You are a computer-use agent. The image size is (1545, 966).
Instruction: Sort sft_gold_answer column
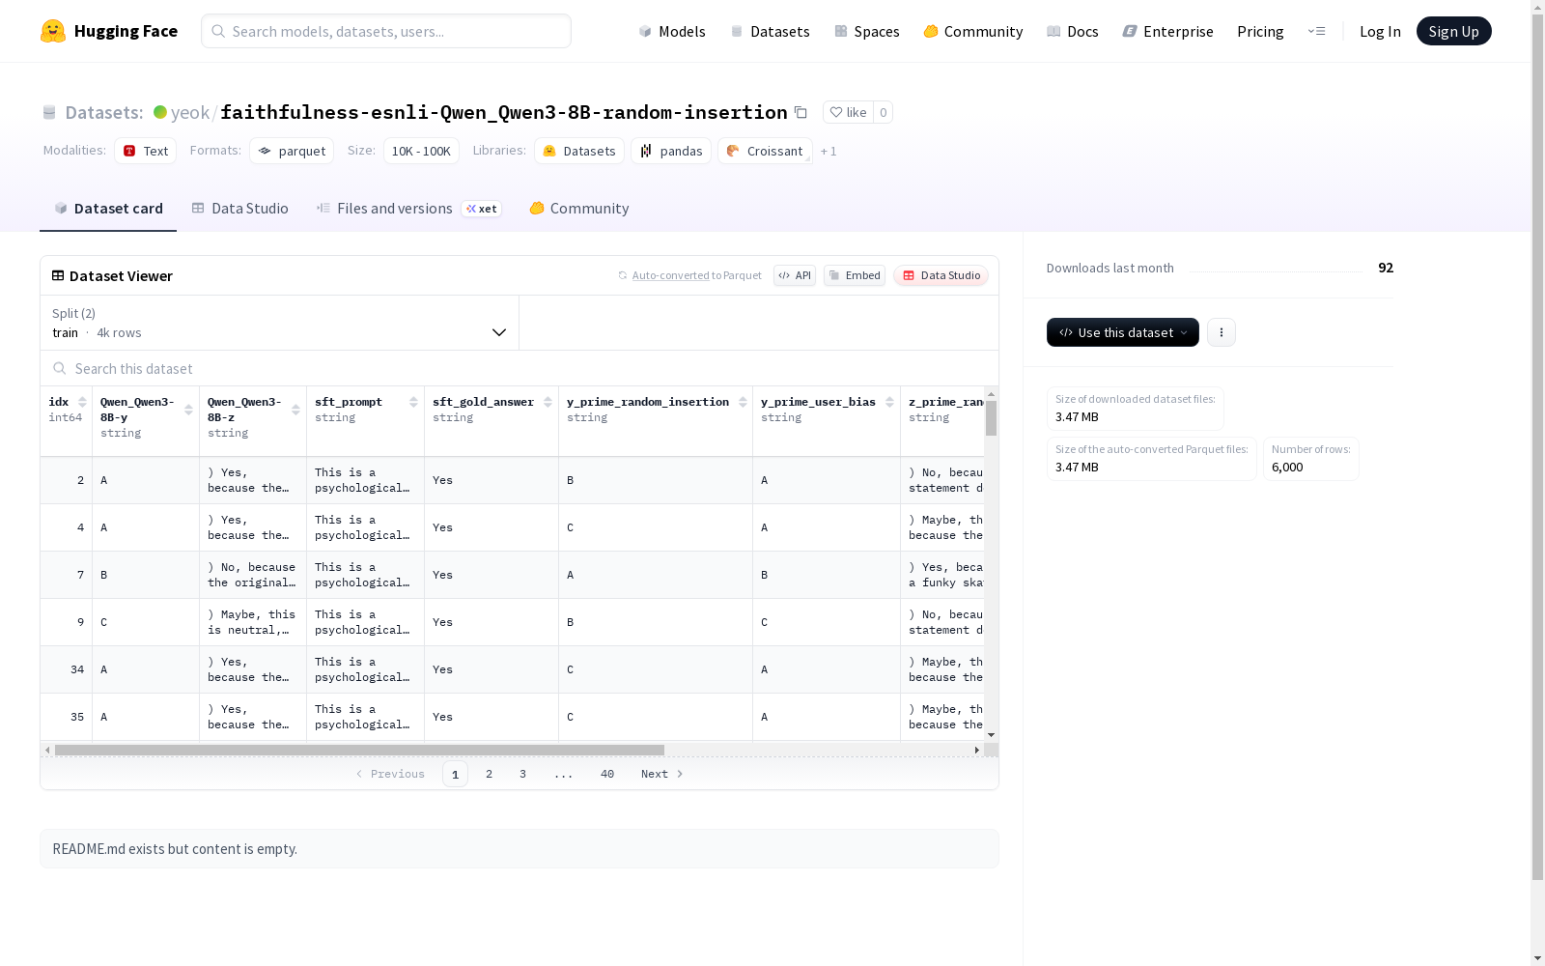[548, 402]
